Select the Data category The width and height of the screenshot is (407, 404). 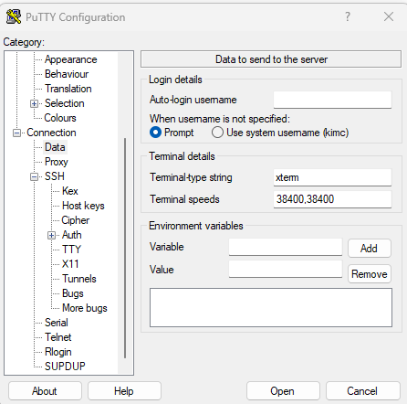coord(55,147)
